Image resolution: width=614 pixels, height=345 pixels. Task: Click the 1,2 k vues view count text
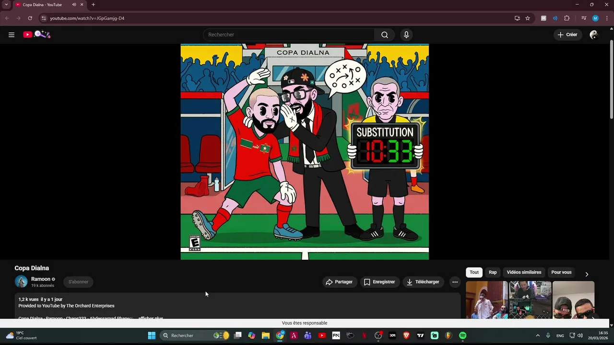(28, 299)
